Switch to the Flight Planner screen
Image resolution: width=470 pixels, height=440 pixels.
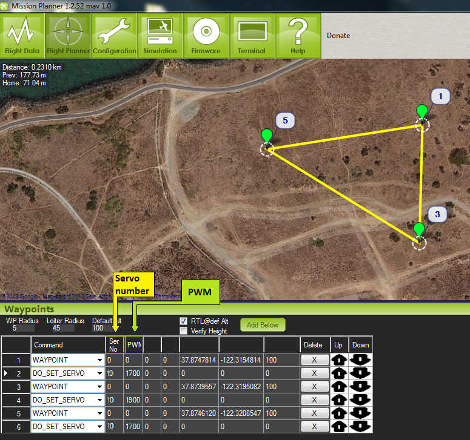coord(69,36)
